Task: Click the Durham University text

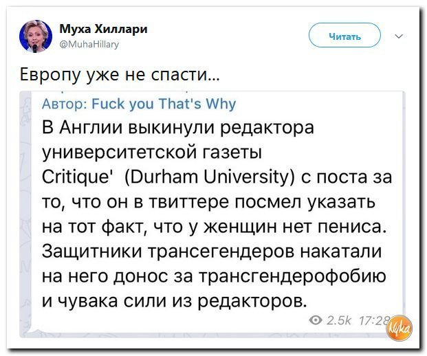Action: coord(210,177)
